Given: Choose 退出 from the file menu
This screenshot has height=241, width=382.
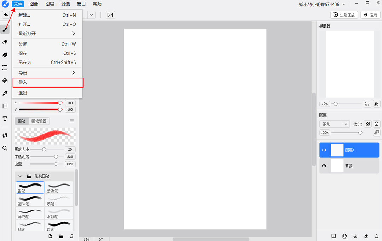Looking at the screenshot, I should coord(47,93).
